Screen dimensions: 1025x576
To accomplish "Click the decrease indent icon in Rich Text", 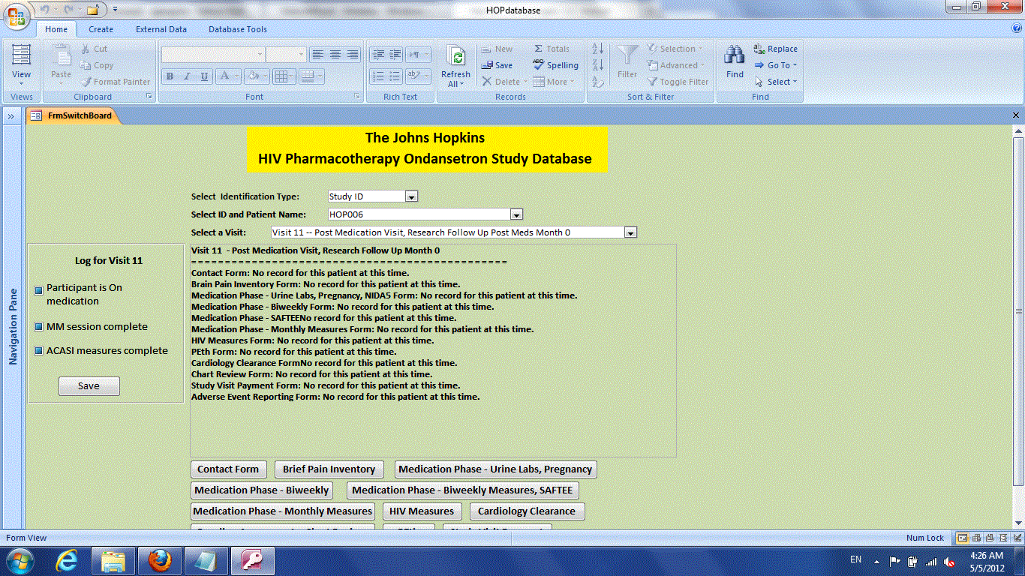I will (x=377, y=55).
